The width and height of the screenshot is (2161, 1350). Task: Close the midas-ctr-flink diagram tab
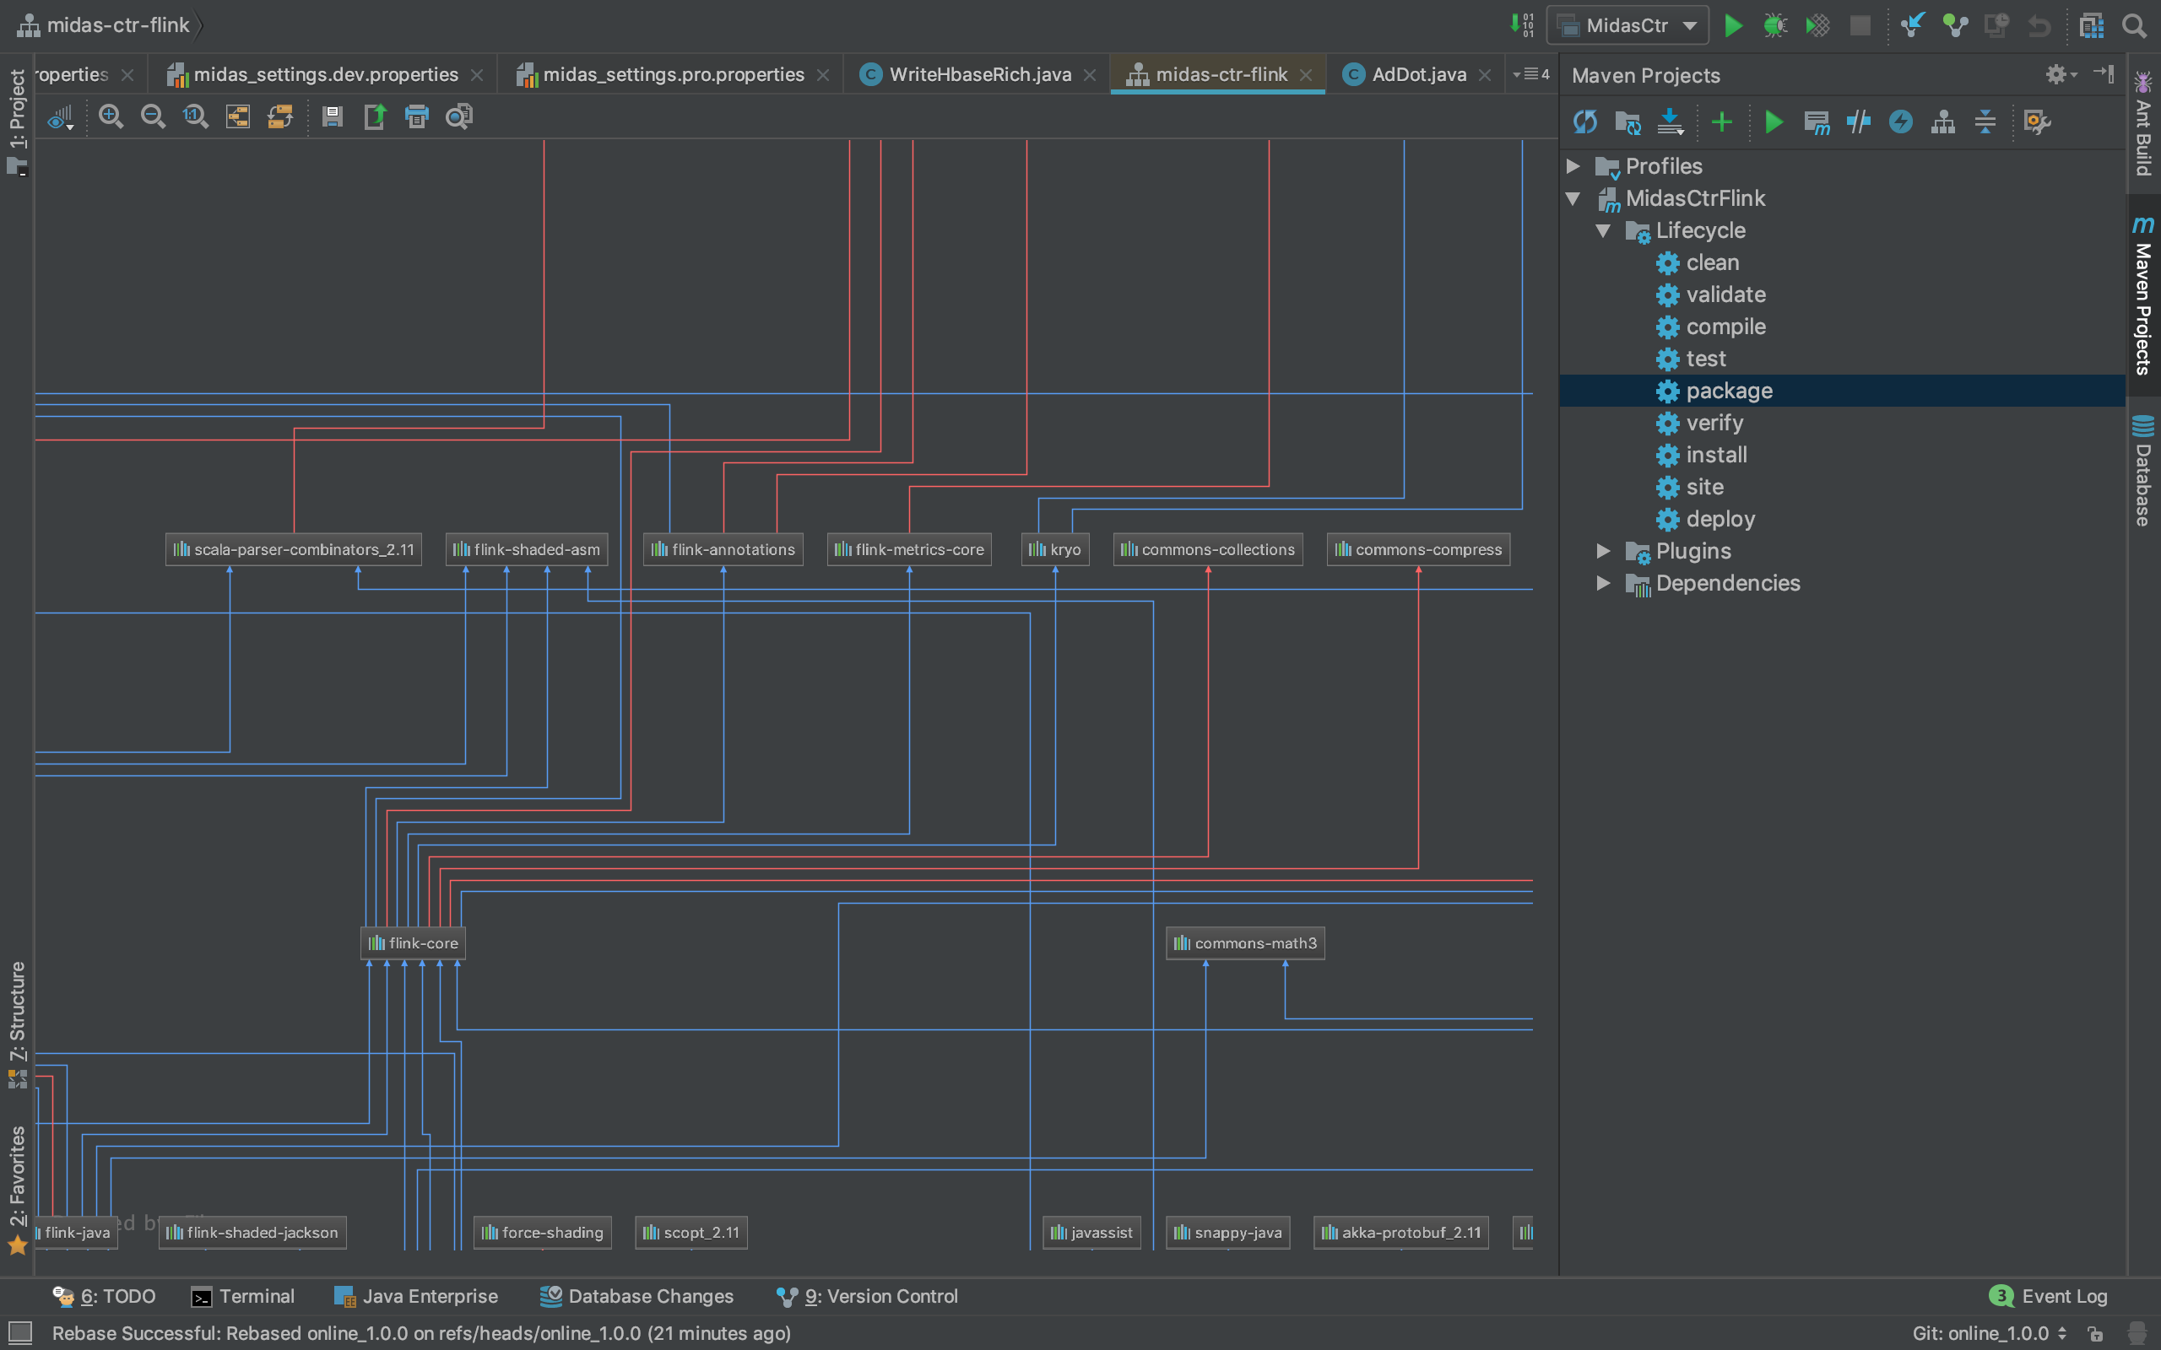[1307, 75]
